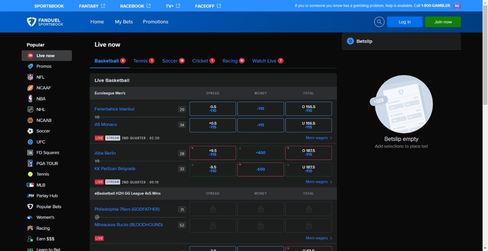Click the Log in button
This screenshot has height=251, width=488.
[x=405, y=22]
